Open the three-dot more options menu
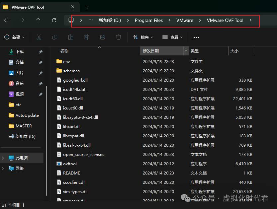 (196, 37)
